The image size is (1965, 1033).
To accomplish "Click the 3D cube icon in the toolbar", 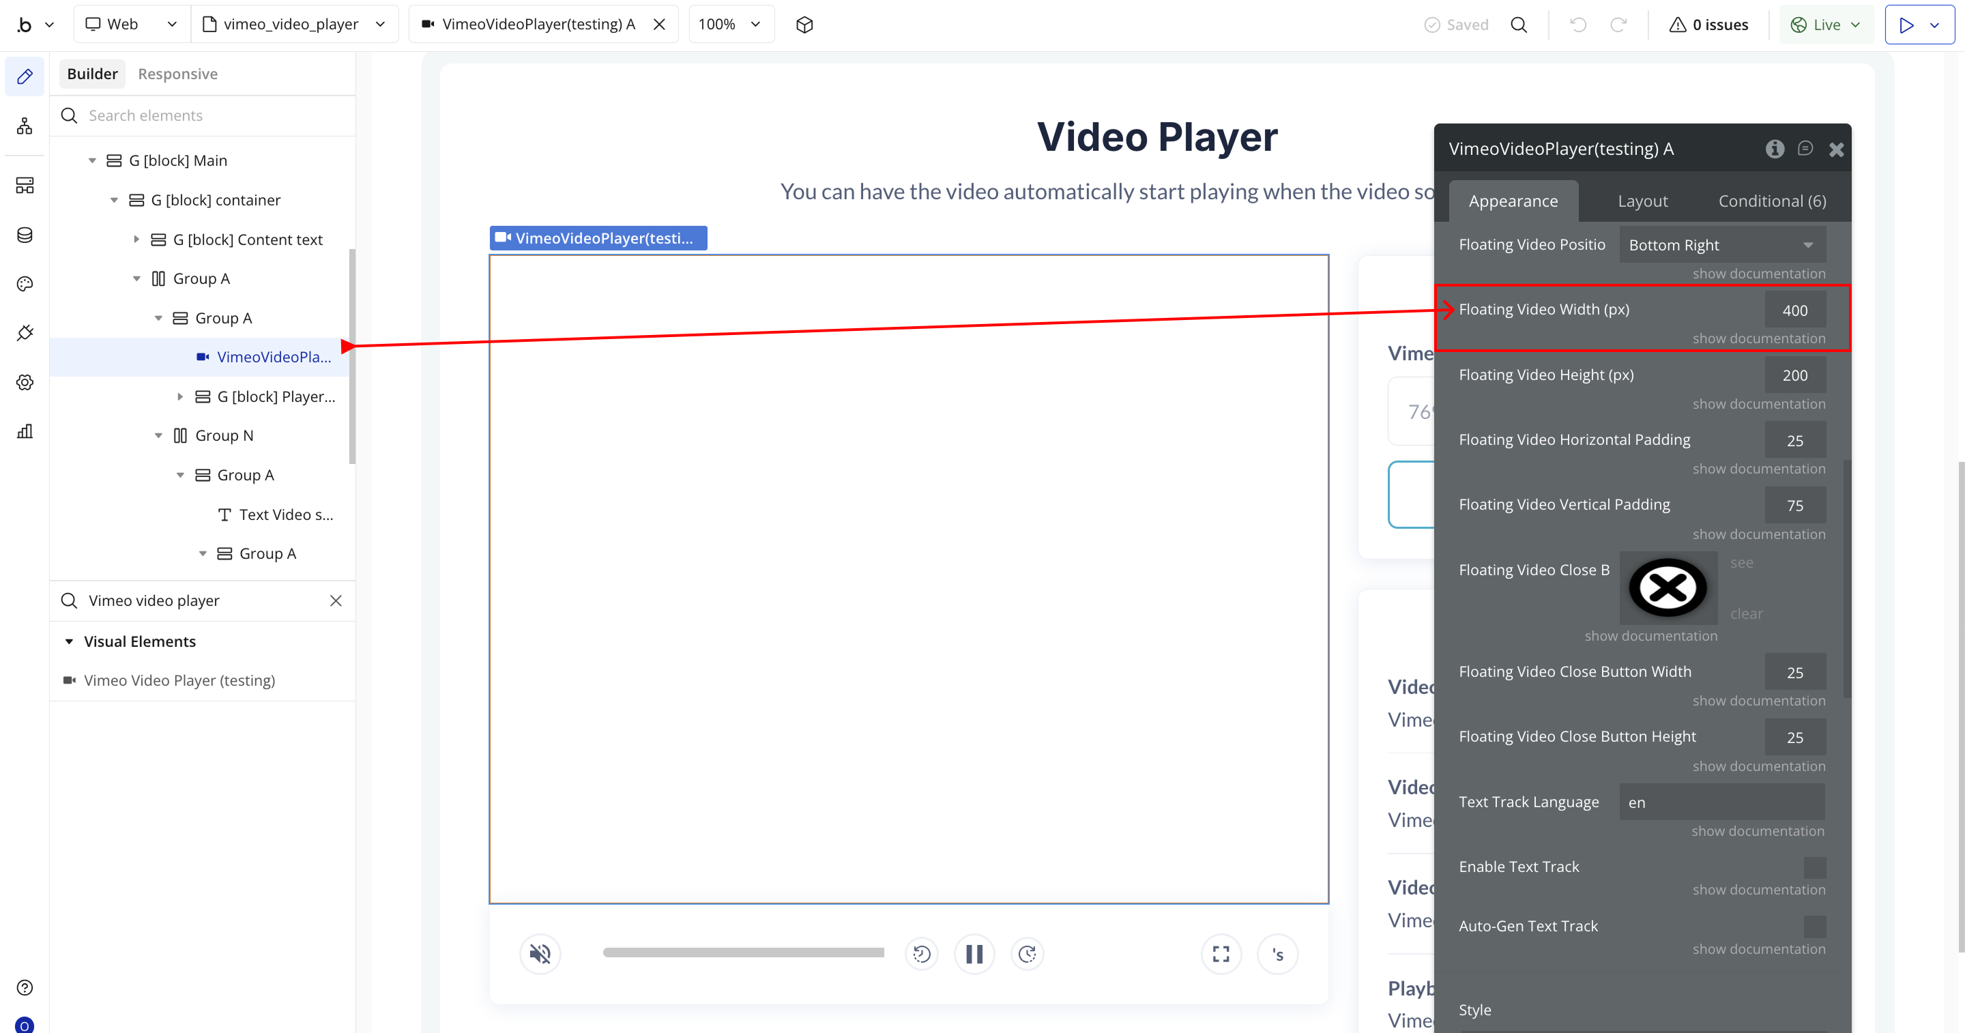I will [804, 25].
